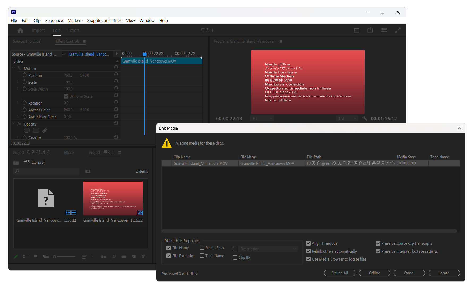
Task: Open program monitor settings wrench
Action: (365, 118)
